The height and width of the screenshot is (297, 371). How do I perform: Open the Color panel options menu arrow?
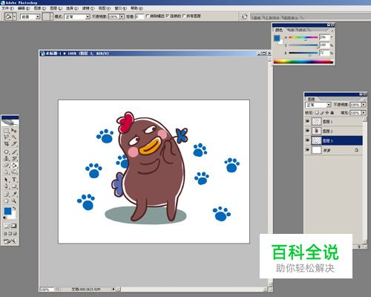[x=332, y=30]
